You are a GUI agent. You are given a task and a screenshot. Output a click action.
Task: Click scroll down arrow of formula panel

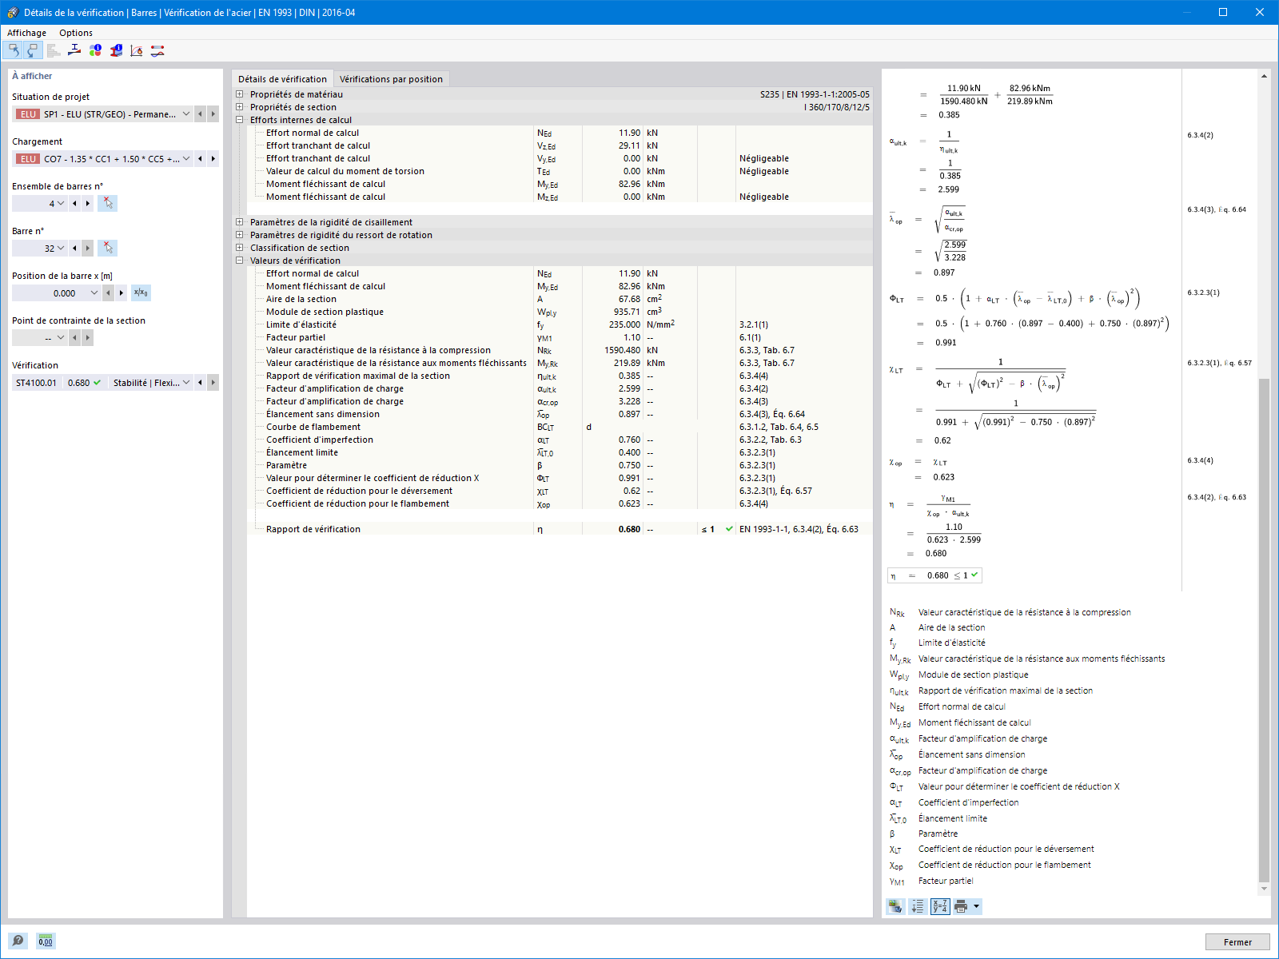(x=1264, y=889)
